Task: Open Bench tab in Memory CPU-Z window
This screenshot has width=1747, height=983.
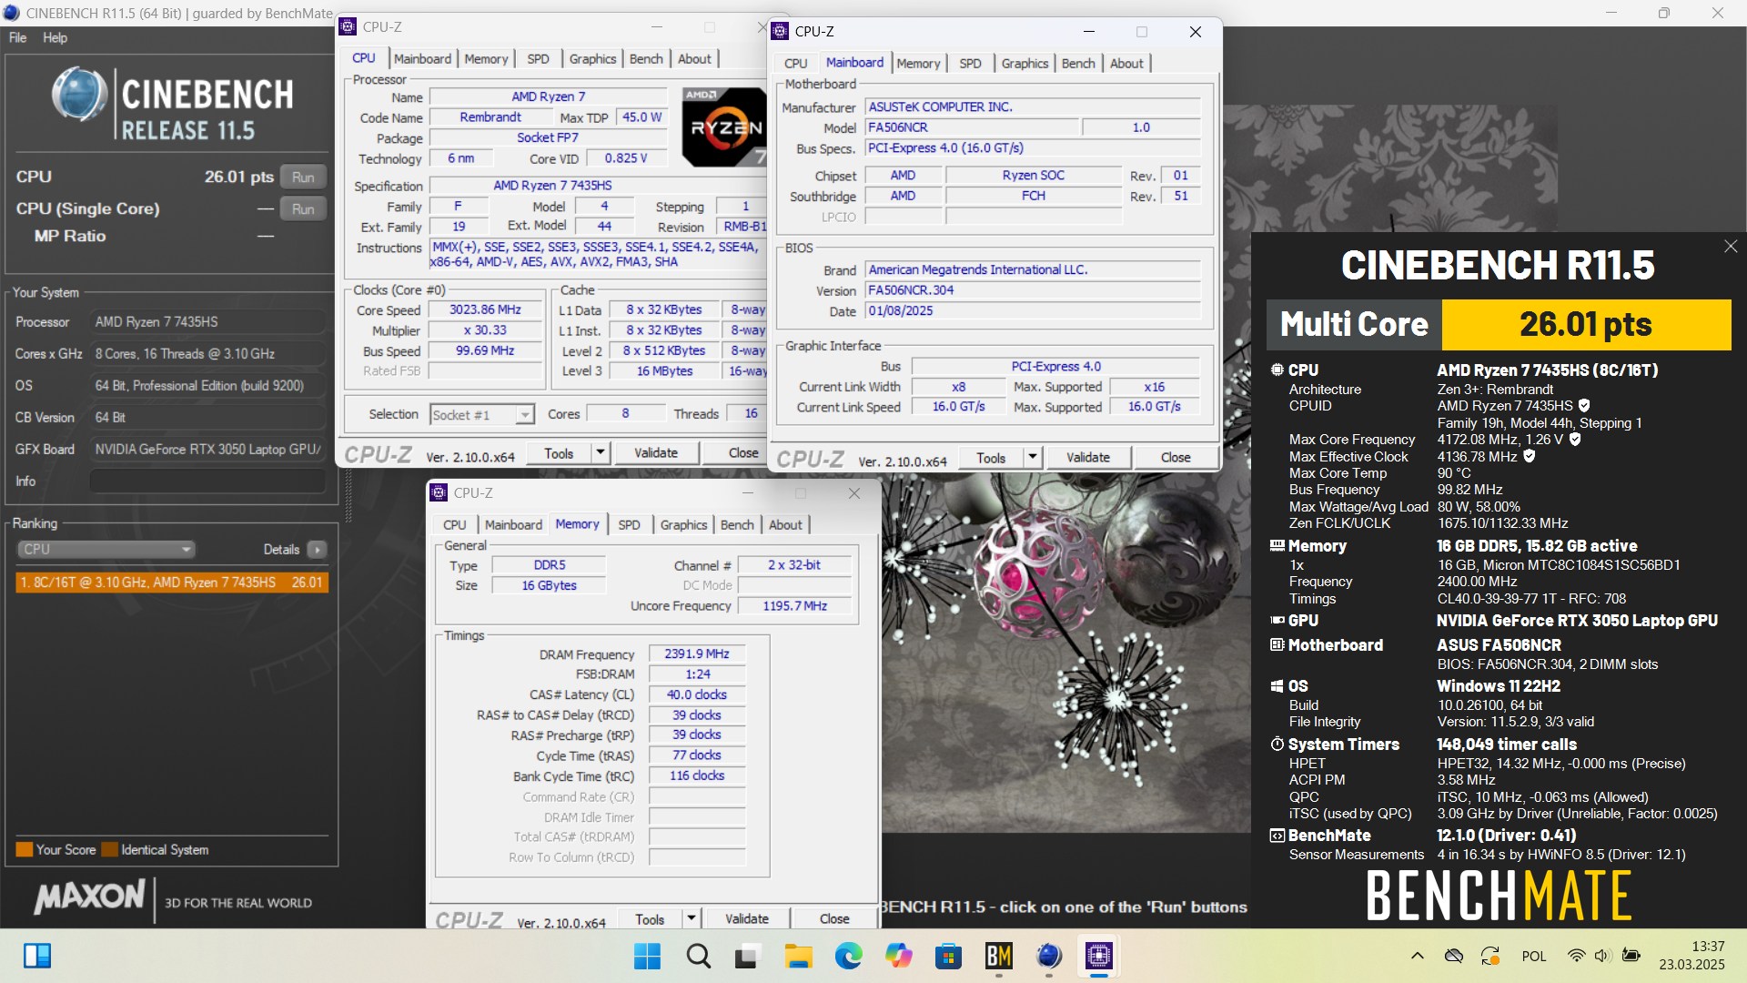Action: coord(737,524)
